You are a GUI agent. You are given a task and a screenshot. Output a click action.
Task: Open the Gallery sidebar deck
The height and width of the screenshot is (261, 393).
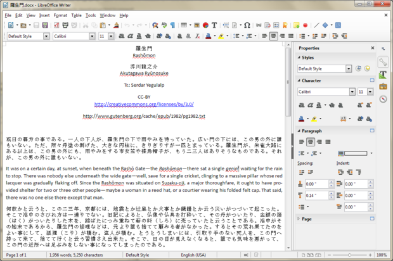383,87
